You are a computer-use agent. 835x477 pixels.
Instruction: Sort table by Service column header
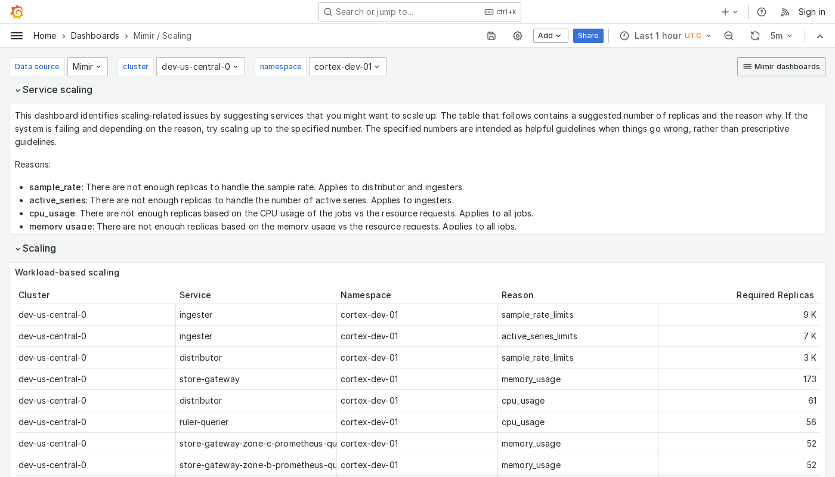coord(195,295)
